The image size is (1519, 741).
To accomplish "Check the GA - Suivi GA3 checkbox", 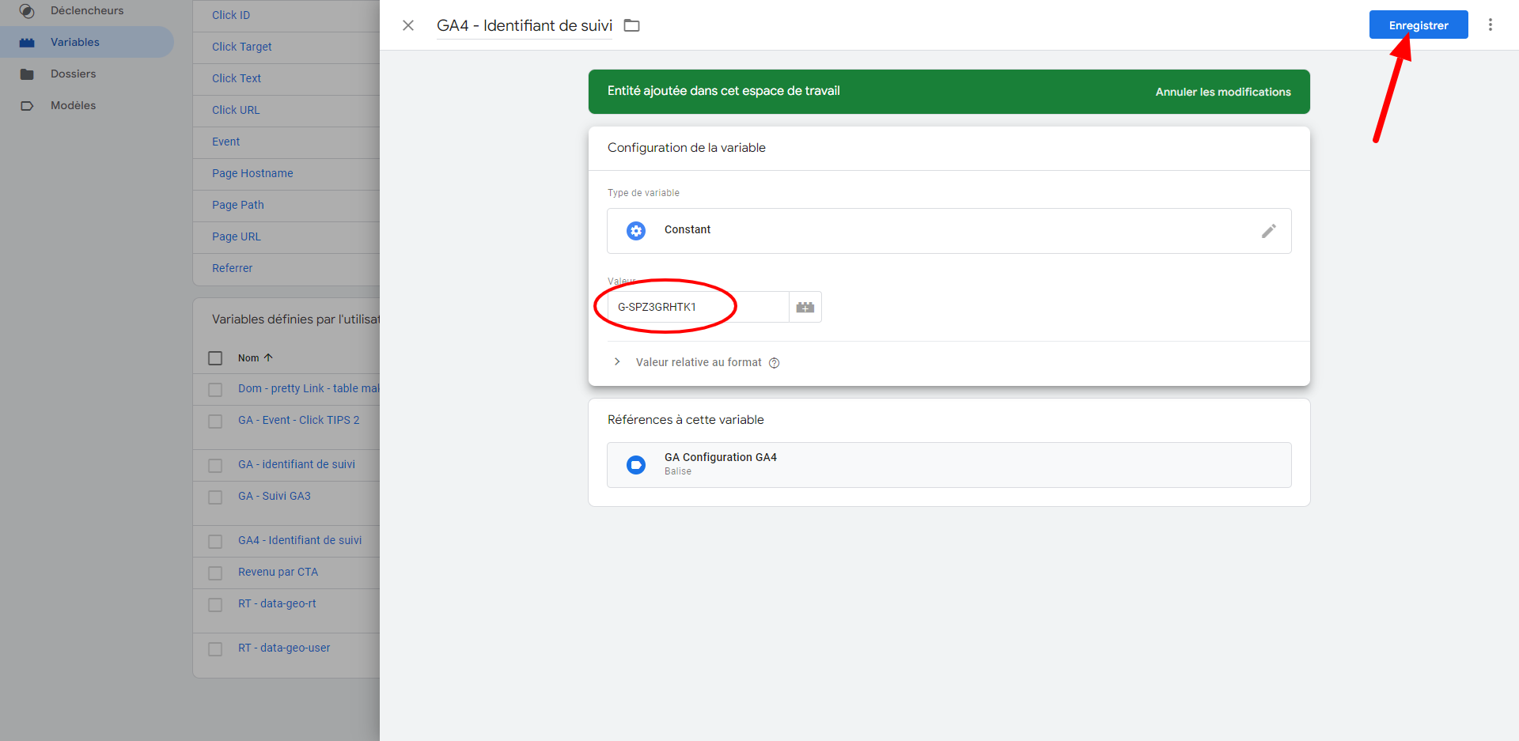I will point(215,497).
